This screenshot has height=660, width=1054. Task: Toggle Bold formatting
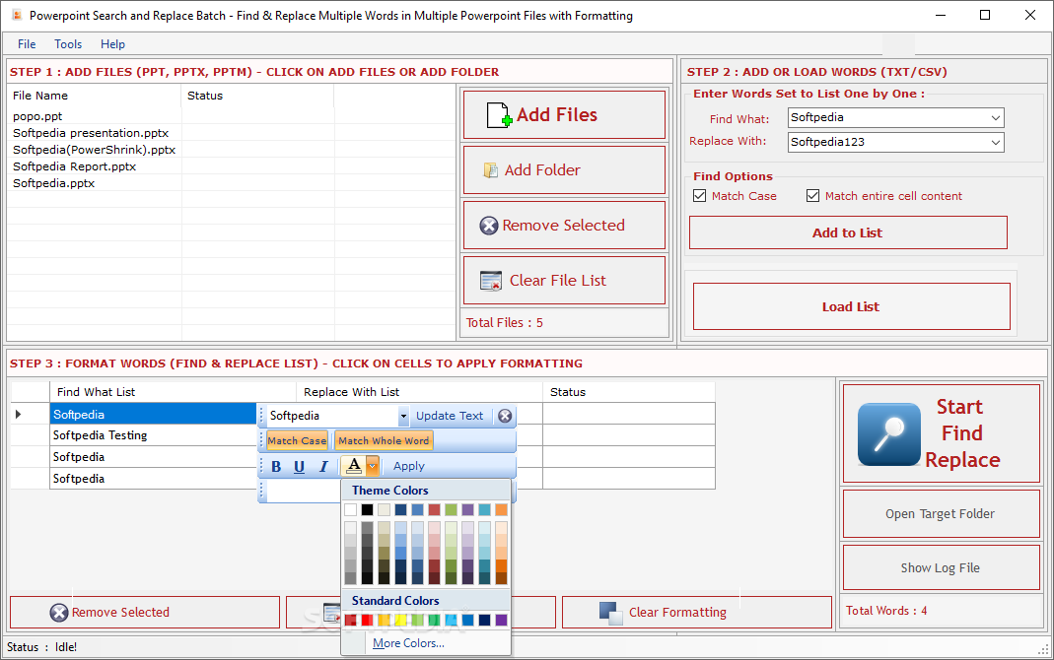[276, 467]
